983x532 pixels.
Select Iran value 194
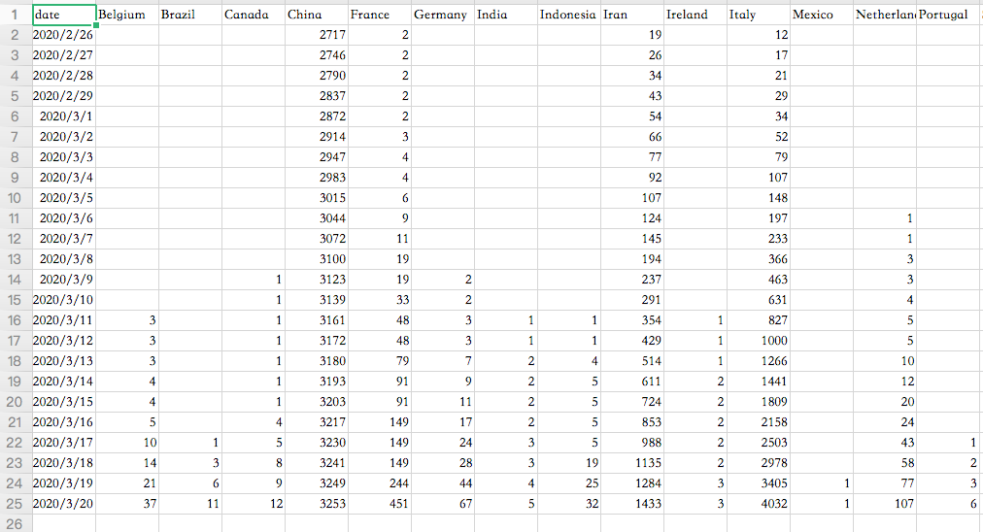tap(632, 259)
